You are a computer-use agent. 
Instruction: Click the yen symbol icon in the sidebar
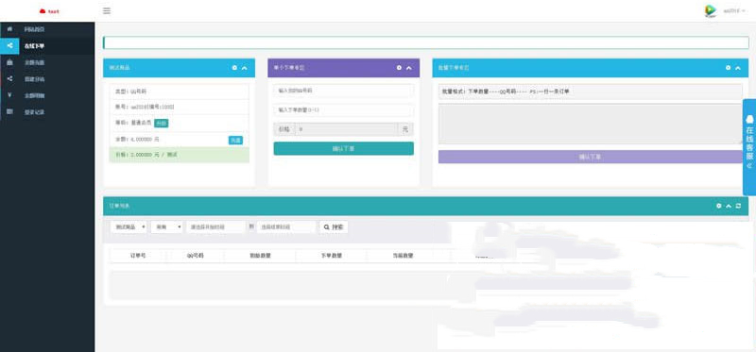pyautogui.click(x=9, y=95)
